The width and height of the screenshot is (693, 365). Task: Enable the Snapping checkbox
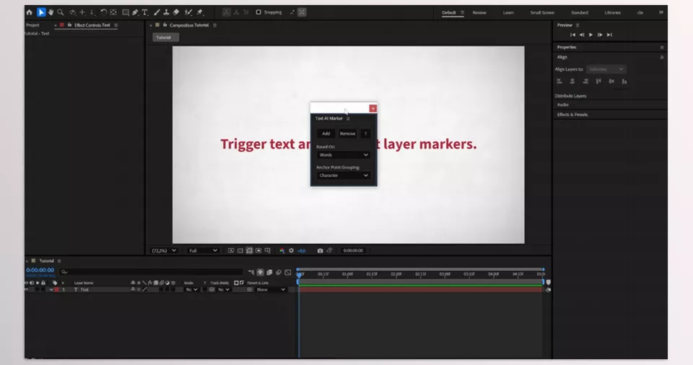258,12
